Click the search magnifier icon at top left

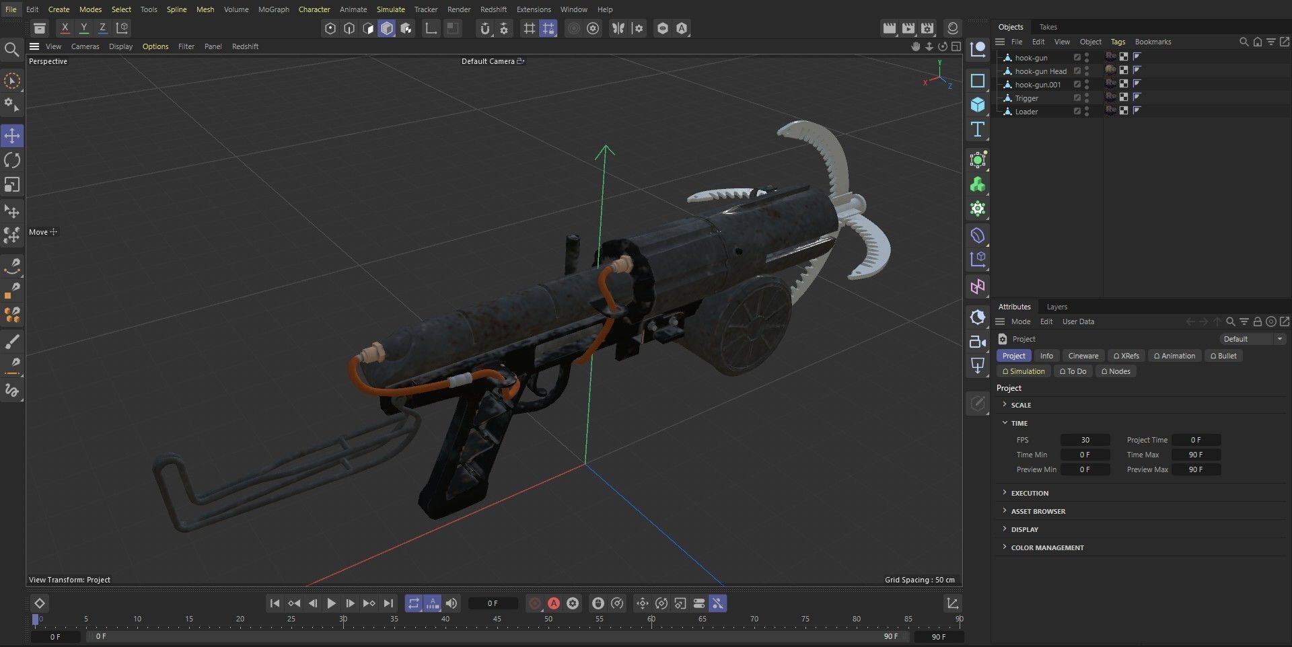tap(11, 50)
